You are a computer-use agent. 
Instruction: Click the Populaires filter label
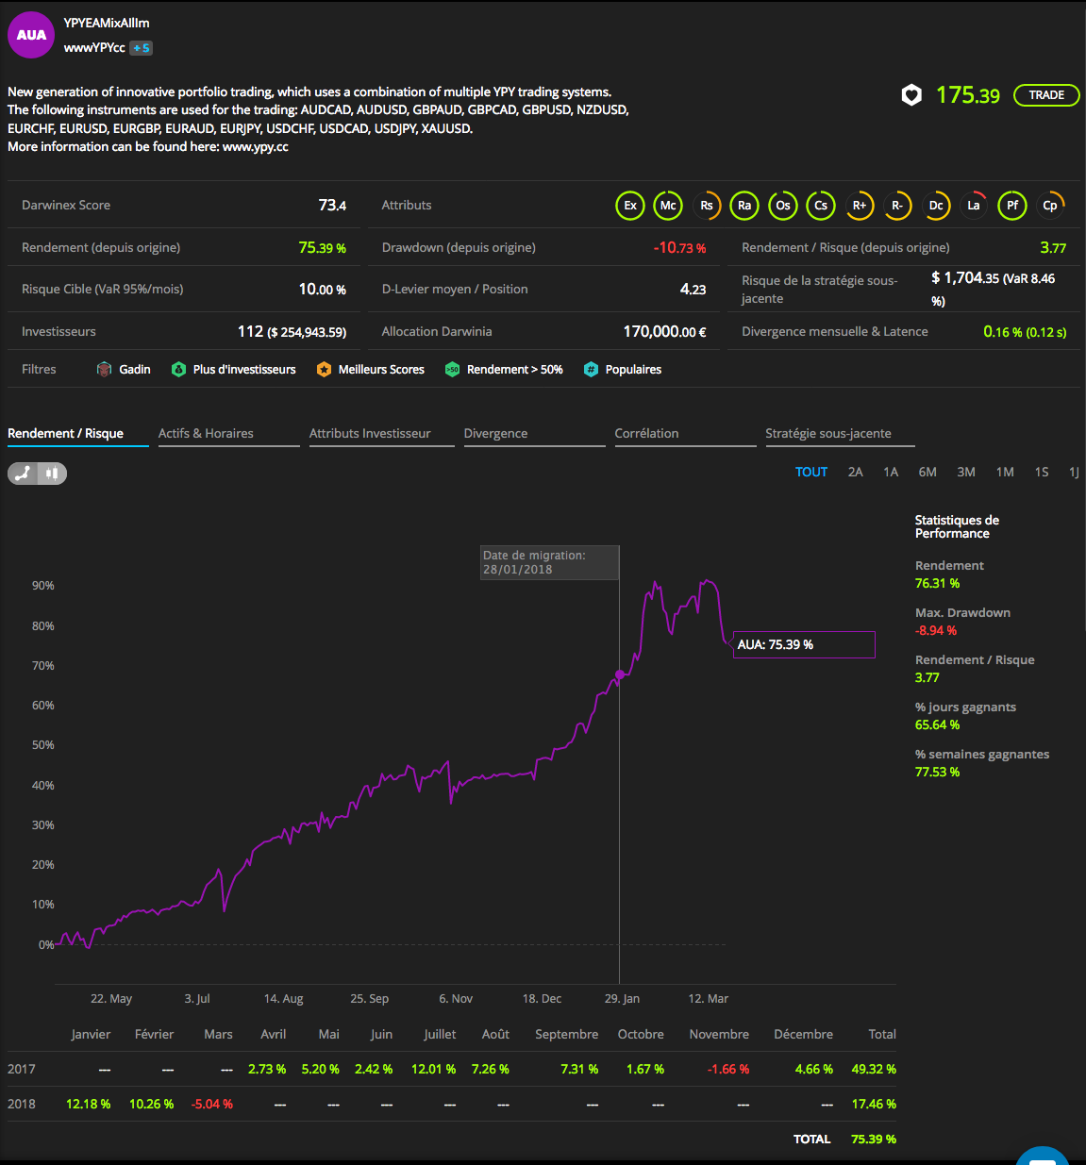(633, 369)
